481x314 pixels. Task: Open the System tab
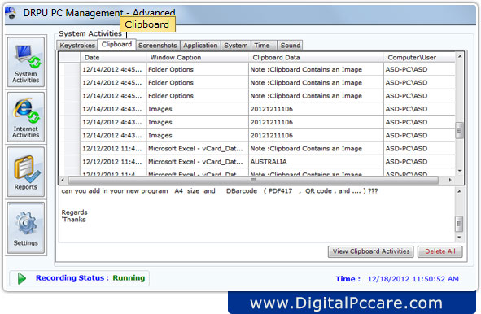coord(235,46)
